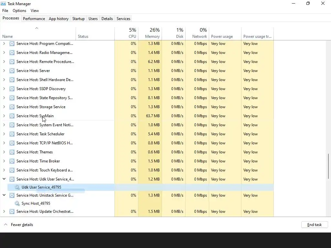Click the Processes tab
Image resolution: width=331 pixels, height=248 pixels.
tap(11, 18)
